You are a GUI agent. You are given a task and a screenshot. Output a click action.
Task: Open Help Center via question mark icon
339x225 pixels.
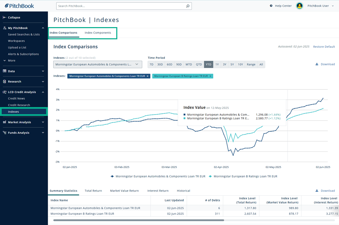pos(271,6)
